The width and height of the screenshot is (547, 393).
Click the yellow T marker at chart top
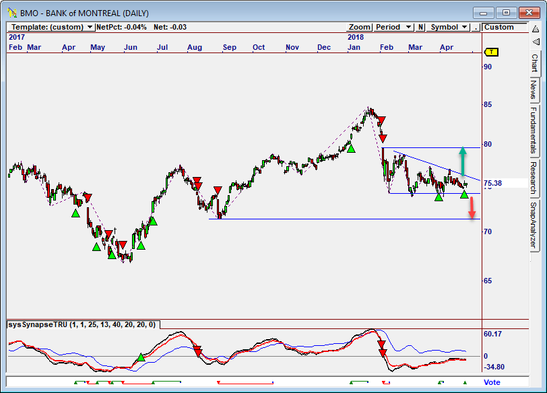click(492, 52)
